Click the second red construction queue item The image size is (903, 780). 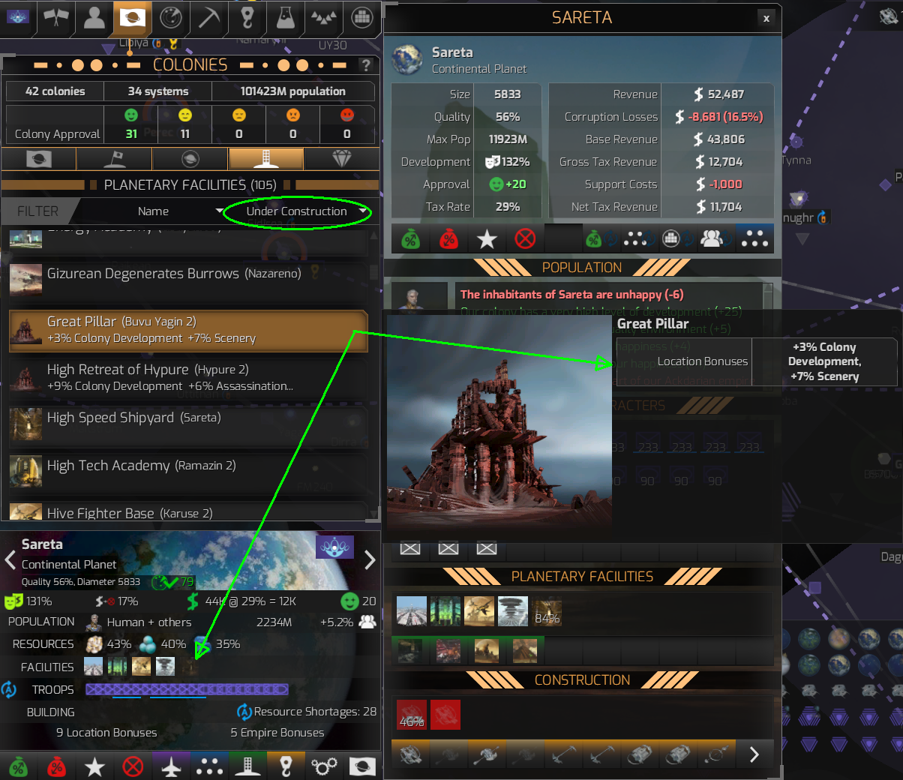tap(445, 715)
